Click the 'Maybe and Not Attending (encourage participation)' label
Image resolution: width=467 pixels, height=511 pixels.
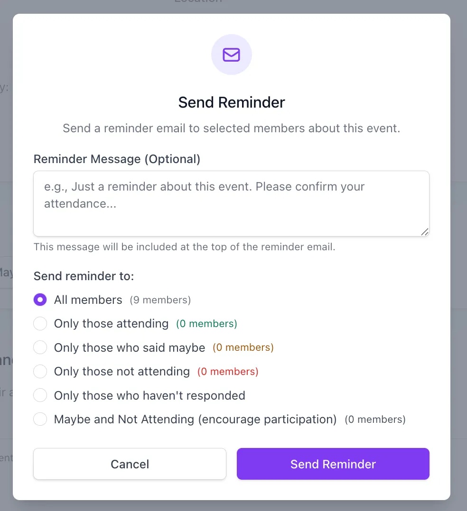click(195, 420)
